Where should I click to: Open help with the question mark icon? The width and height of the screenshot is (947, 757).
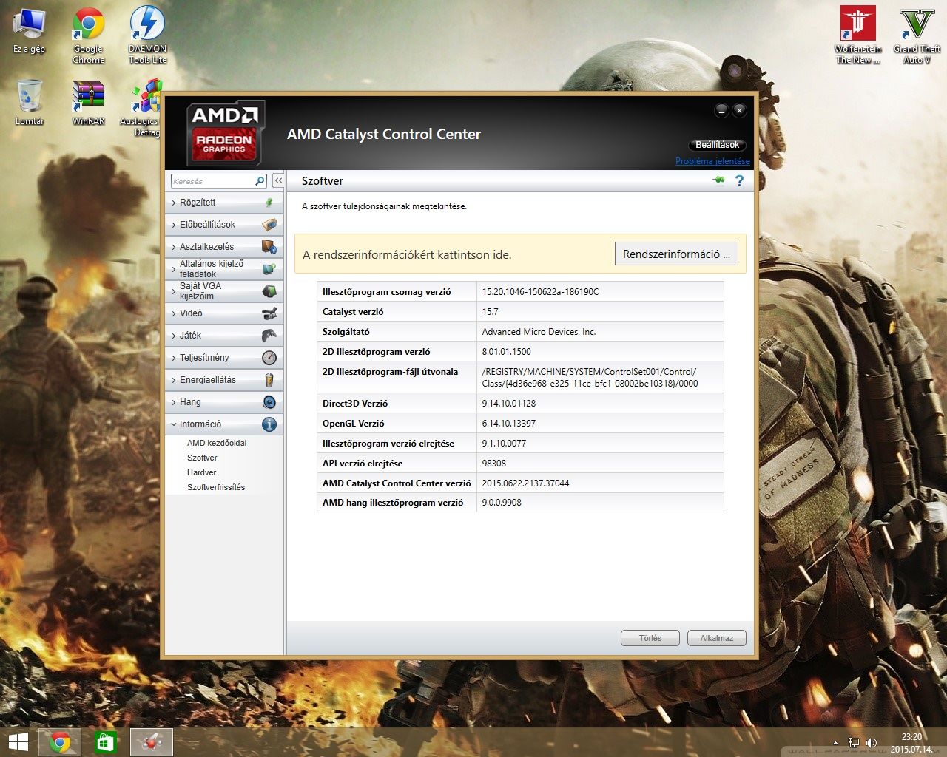pos(739,180)
